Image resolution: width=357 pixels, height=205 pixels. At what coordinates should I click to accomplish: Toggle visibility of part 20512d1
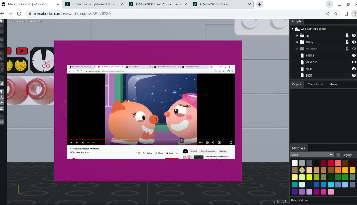pos(353,62)
